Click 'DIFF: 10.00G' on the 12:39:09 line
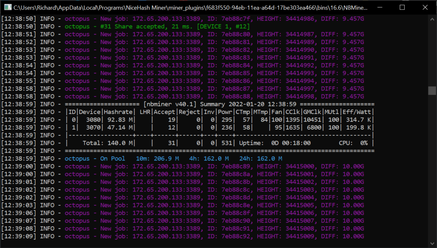Screen dimensions: 437x248 coord(343,236)
